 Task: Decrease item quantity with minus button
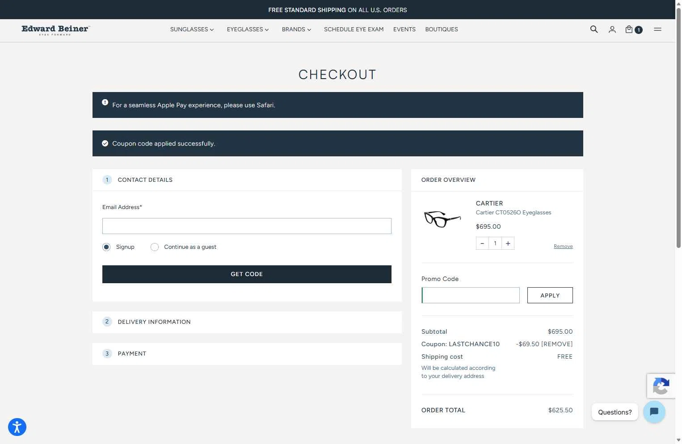pos(482,243)
